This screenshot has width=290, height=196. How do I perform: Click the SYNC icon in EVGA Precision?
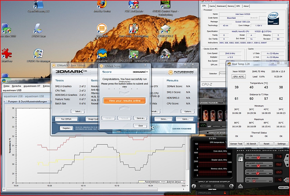click(240, 186)
